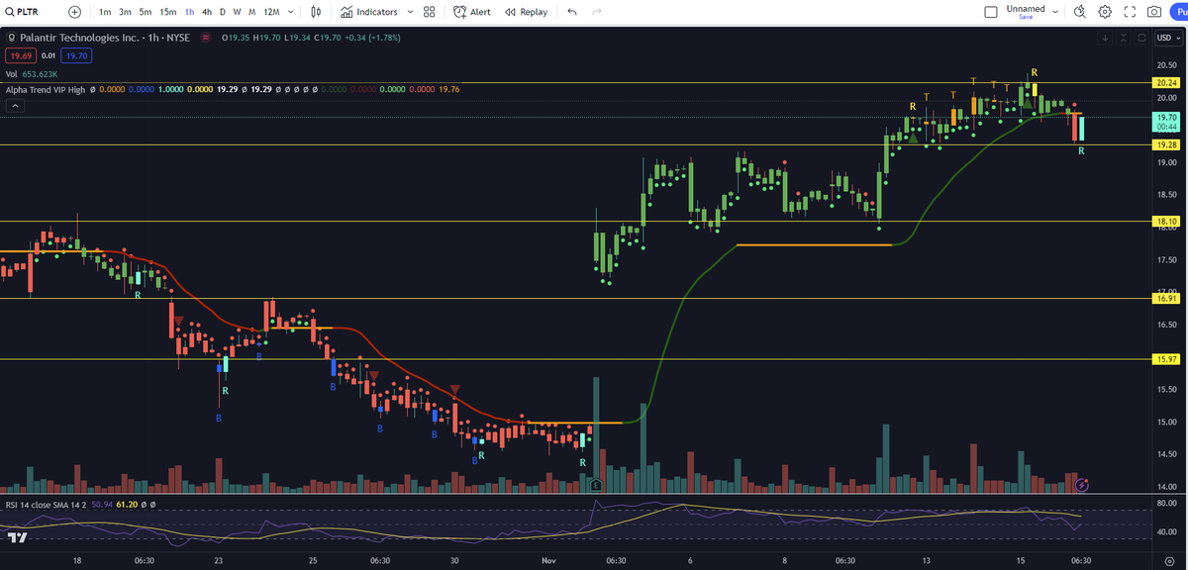Click the 19.28 yellow price level label
This screenshot has width=1188, height=570.
tap(1168, 144)
